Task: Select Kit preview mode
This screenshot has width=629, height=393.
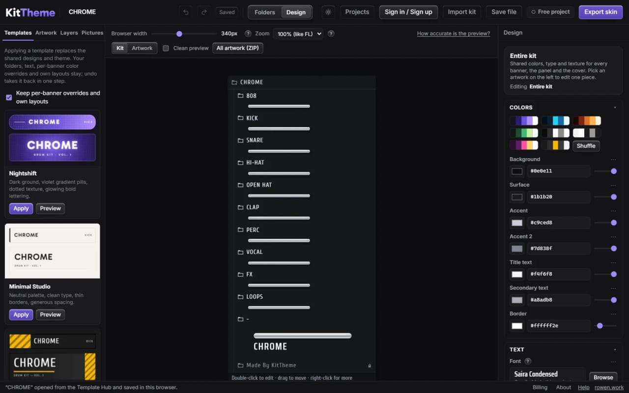Action: click(x=120, y=48)
